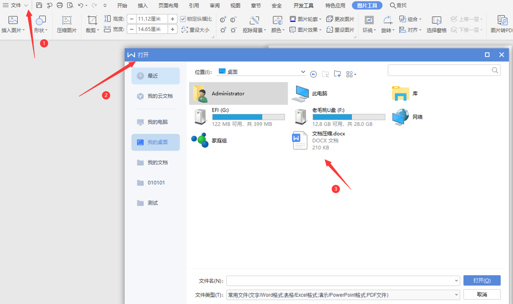The image size is (513, 304).
Task: Click the height plus stepper button
Action: click(x=173, y=19)
